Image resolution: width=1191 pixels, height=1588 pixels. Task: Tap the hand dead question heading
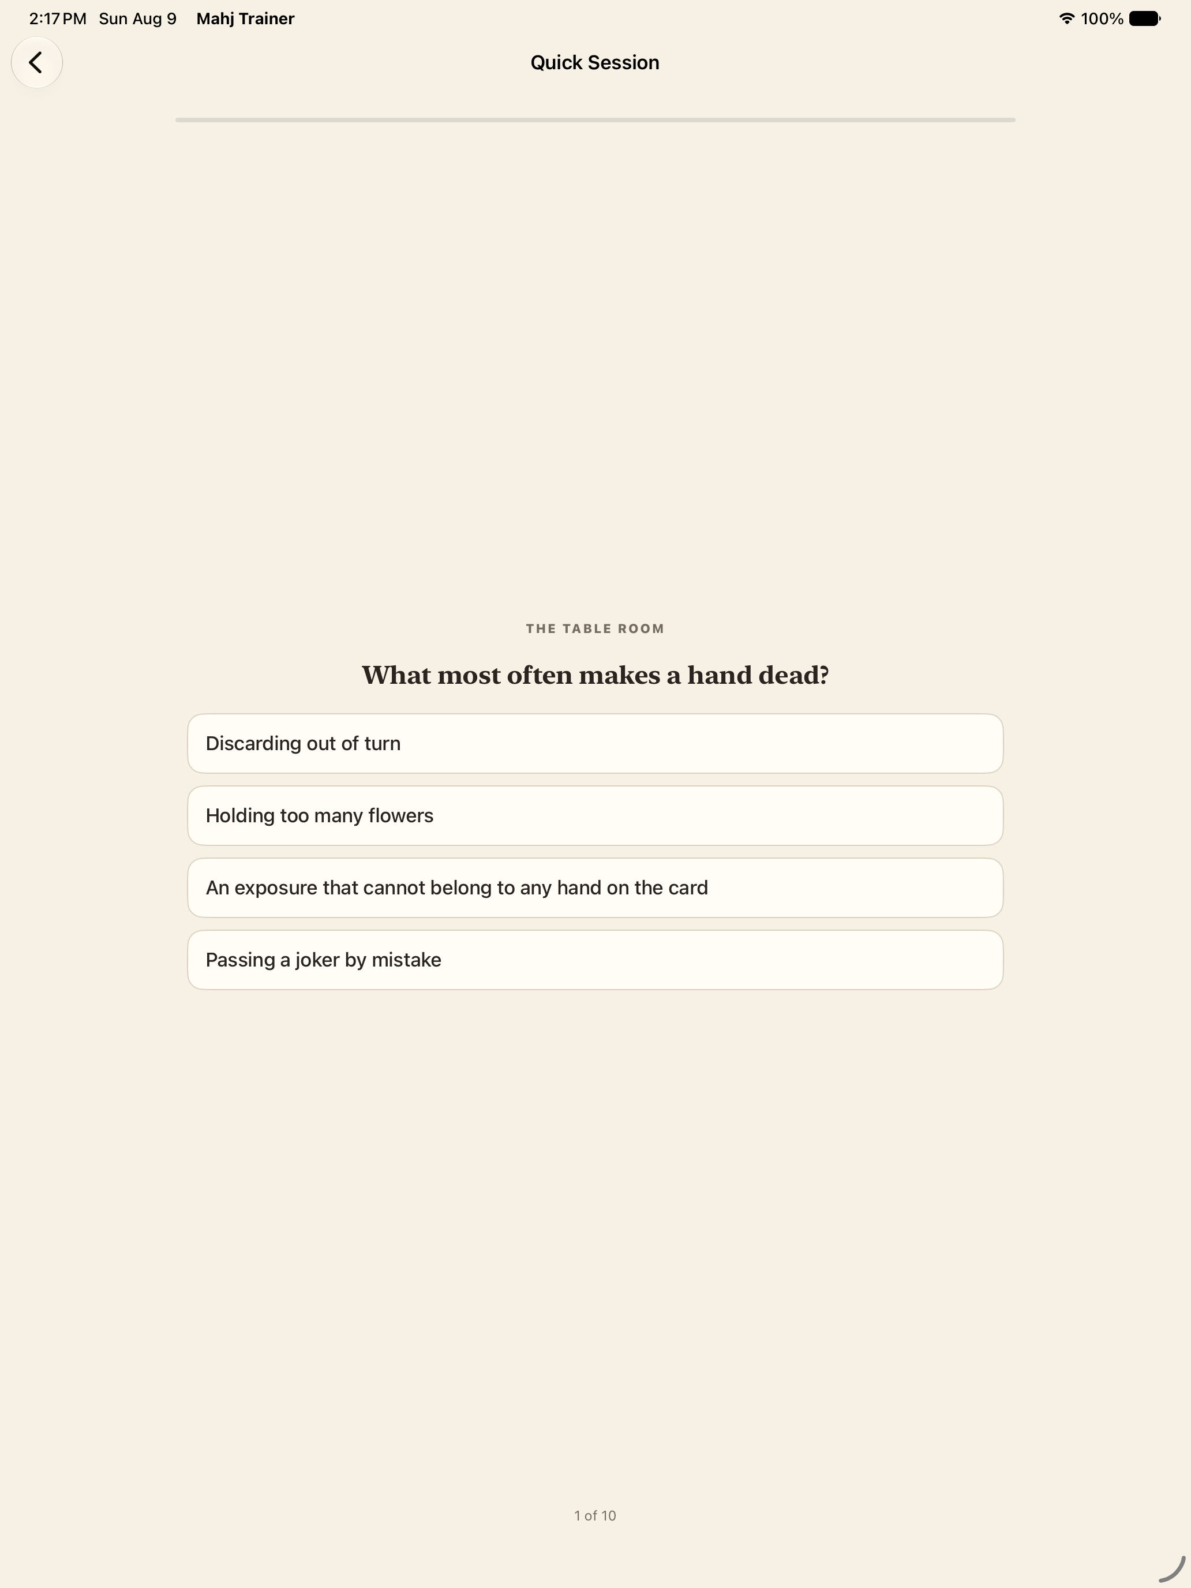[x=595, y=675]
